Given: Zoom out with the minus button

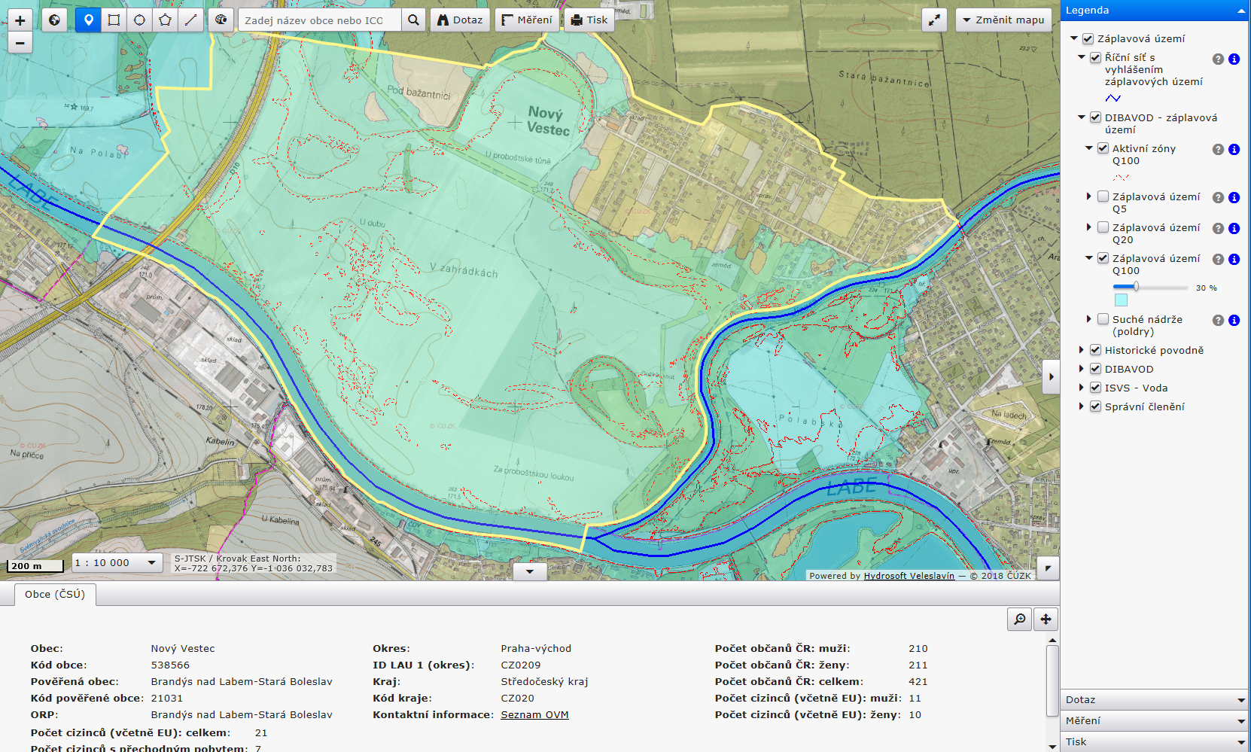Looking at the screenshot, I should pyautogui.click(x=20, y=43).
